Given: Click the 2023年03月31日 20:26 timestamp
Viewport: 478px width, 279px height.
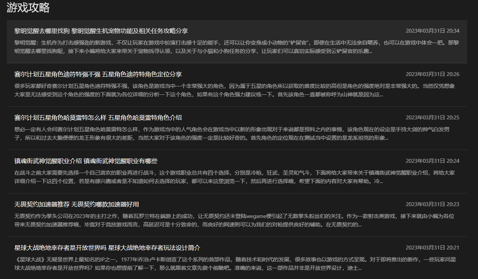Looking at the screenshot, I should point(432,74).
